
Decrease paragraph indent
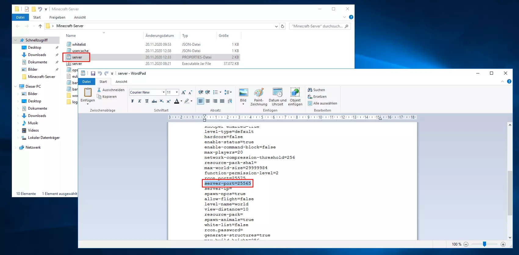pyautogui.click(x=200, y=92)
